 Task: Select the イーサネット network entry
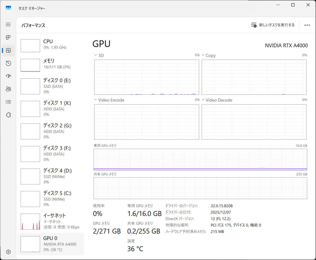[51, 221]
